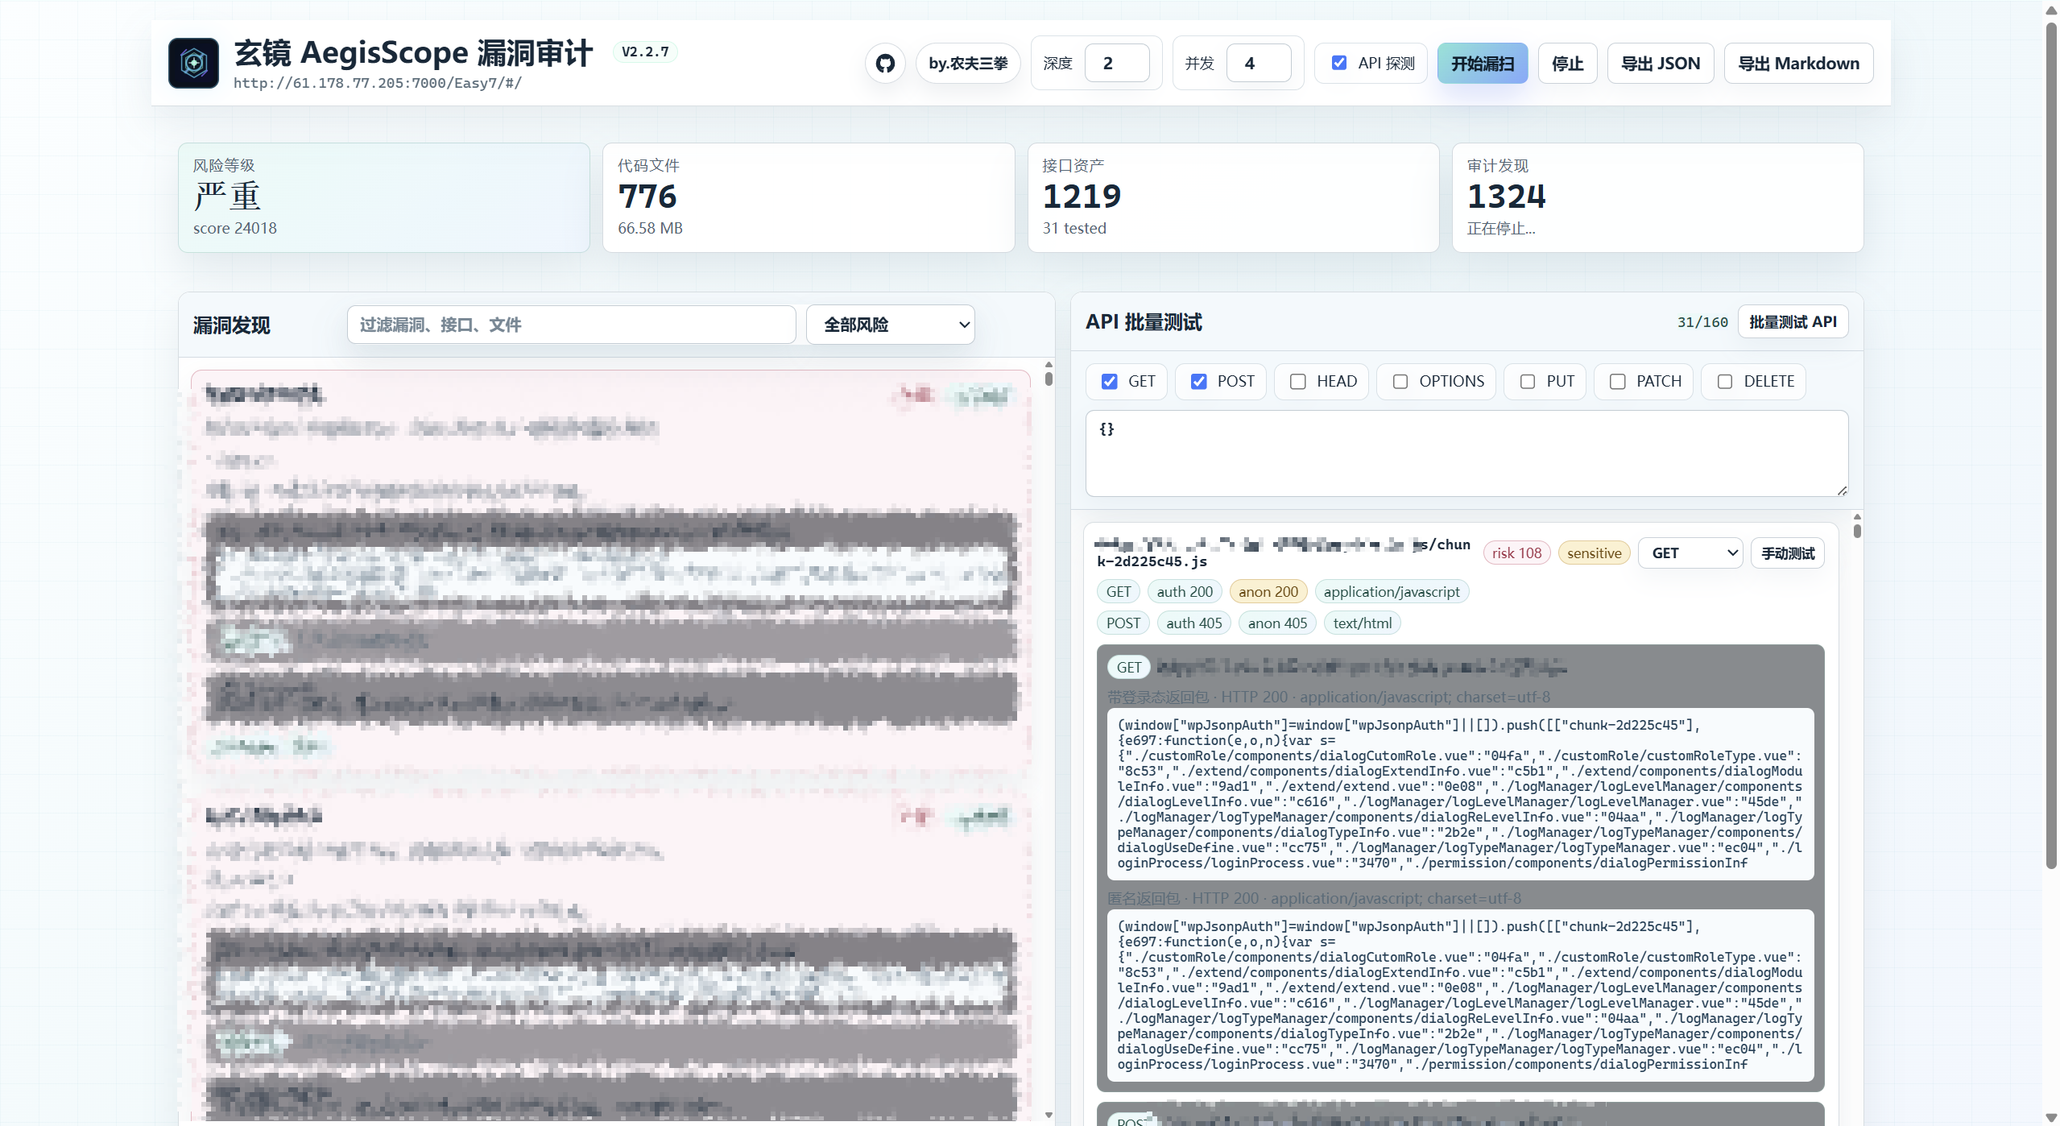This screenshot has width=2060, height=1126.
Task: Click the by.农夫三拳 author button
Action: click(968, 64)
